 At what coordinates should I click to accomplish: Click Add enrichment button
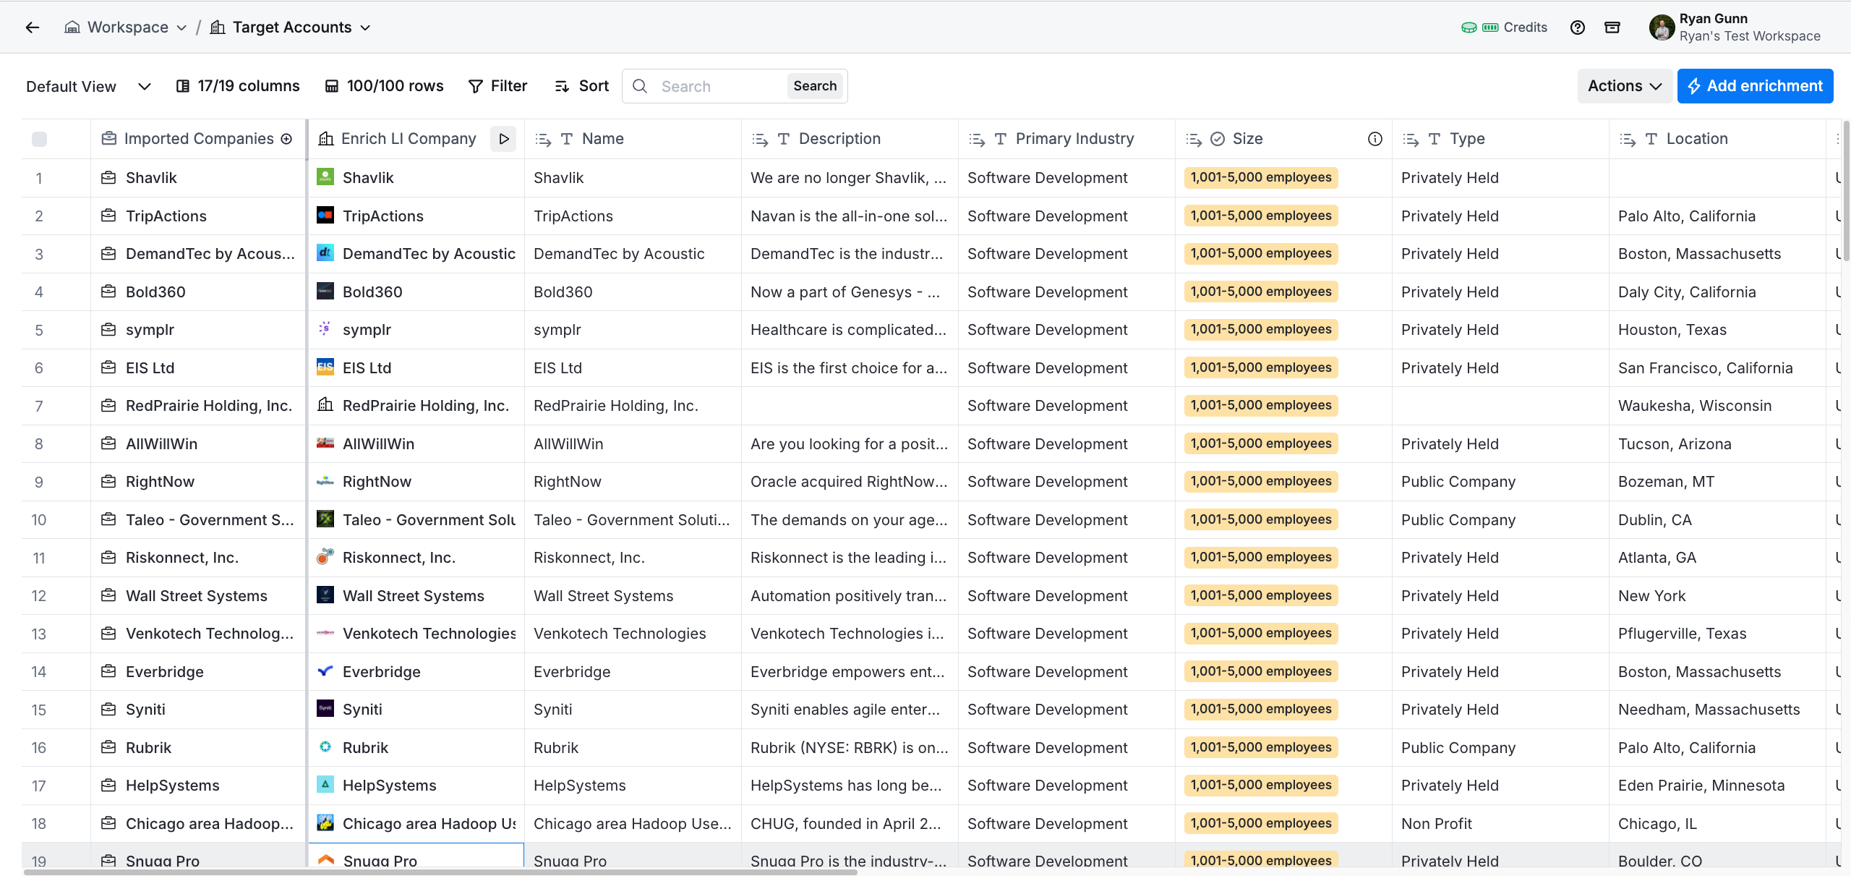click(1755, 86)
